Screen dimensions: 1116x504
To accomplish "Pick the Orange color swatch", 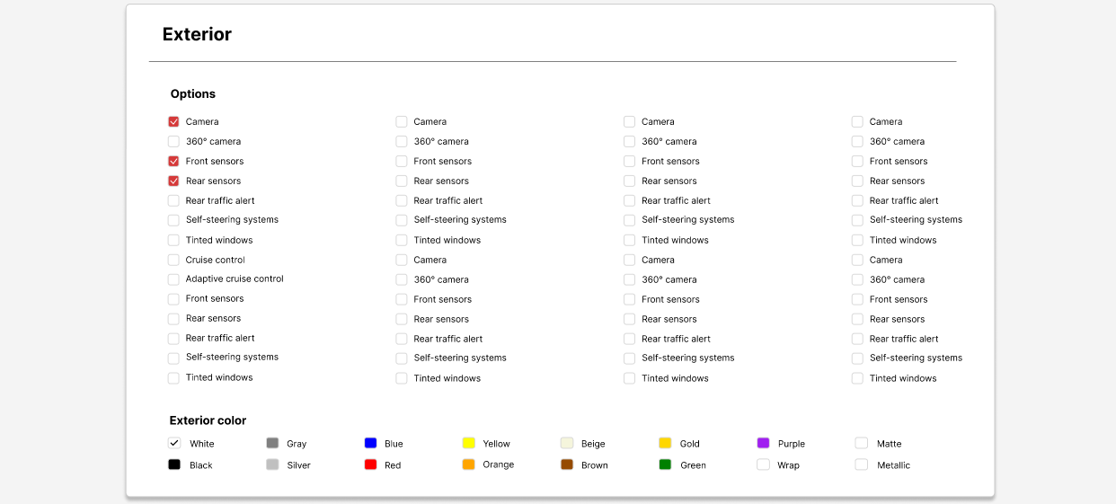I will click(468, 464).
